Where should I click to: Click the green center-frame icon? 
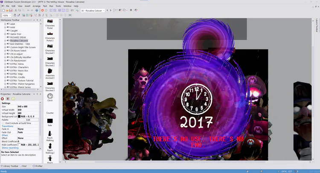(x=70, y=15)
